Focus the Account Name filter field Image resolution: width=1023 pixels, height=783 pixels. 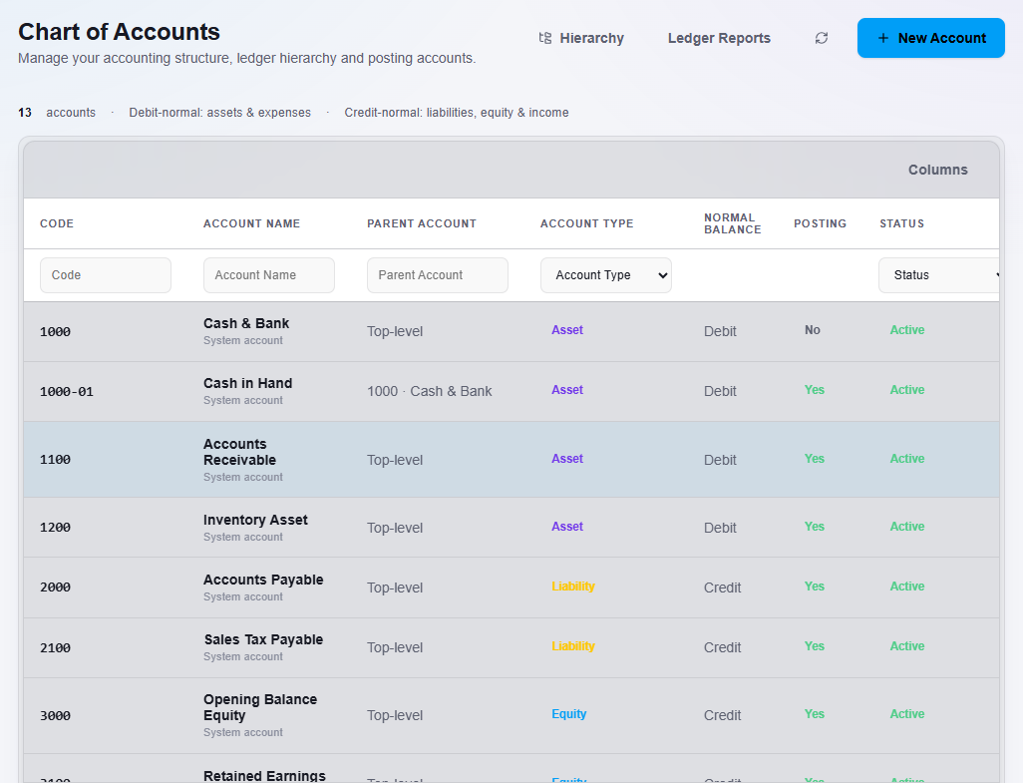coord(269,275)
